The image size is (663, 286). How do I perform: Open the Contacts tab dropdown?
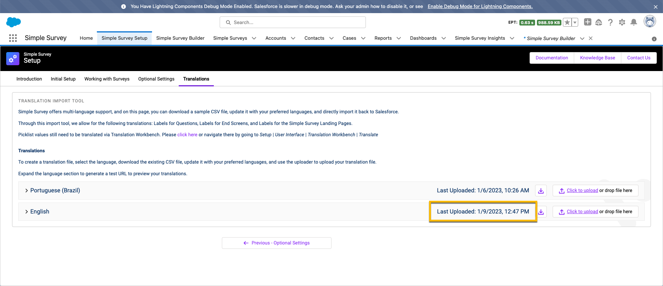pos(331,38)
